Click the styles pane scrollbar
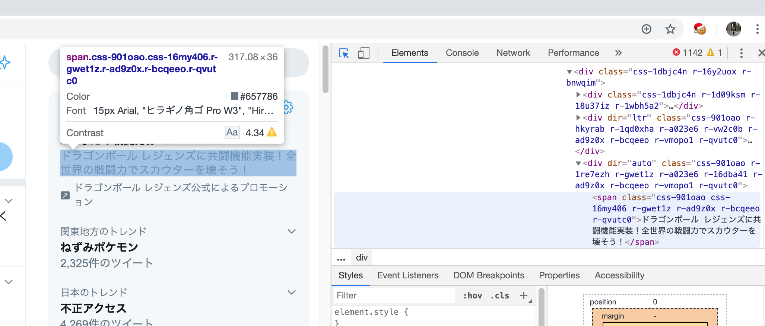The image size is (765, 326). (542, 307)
